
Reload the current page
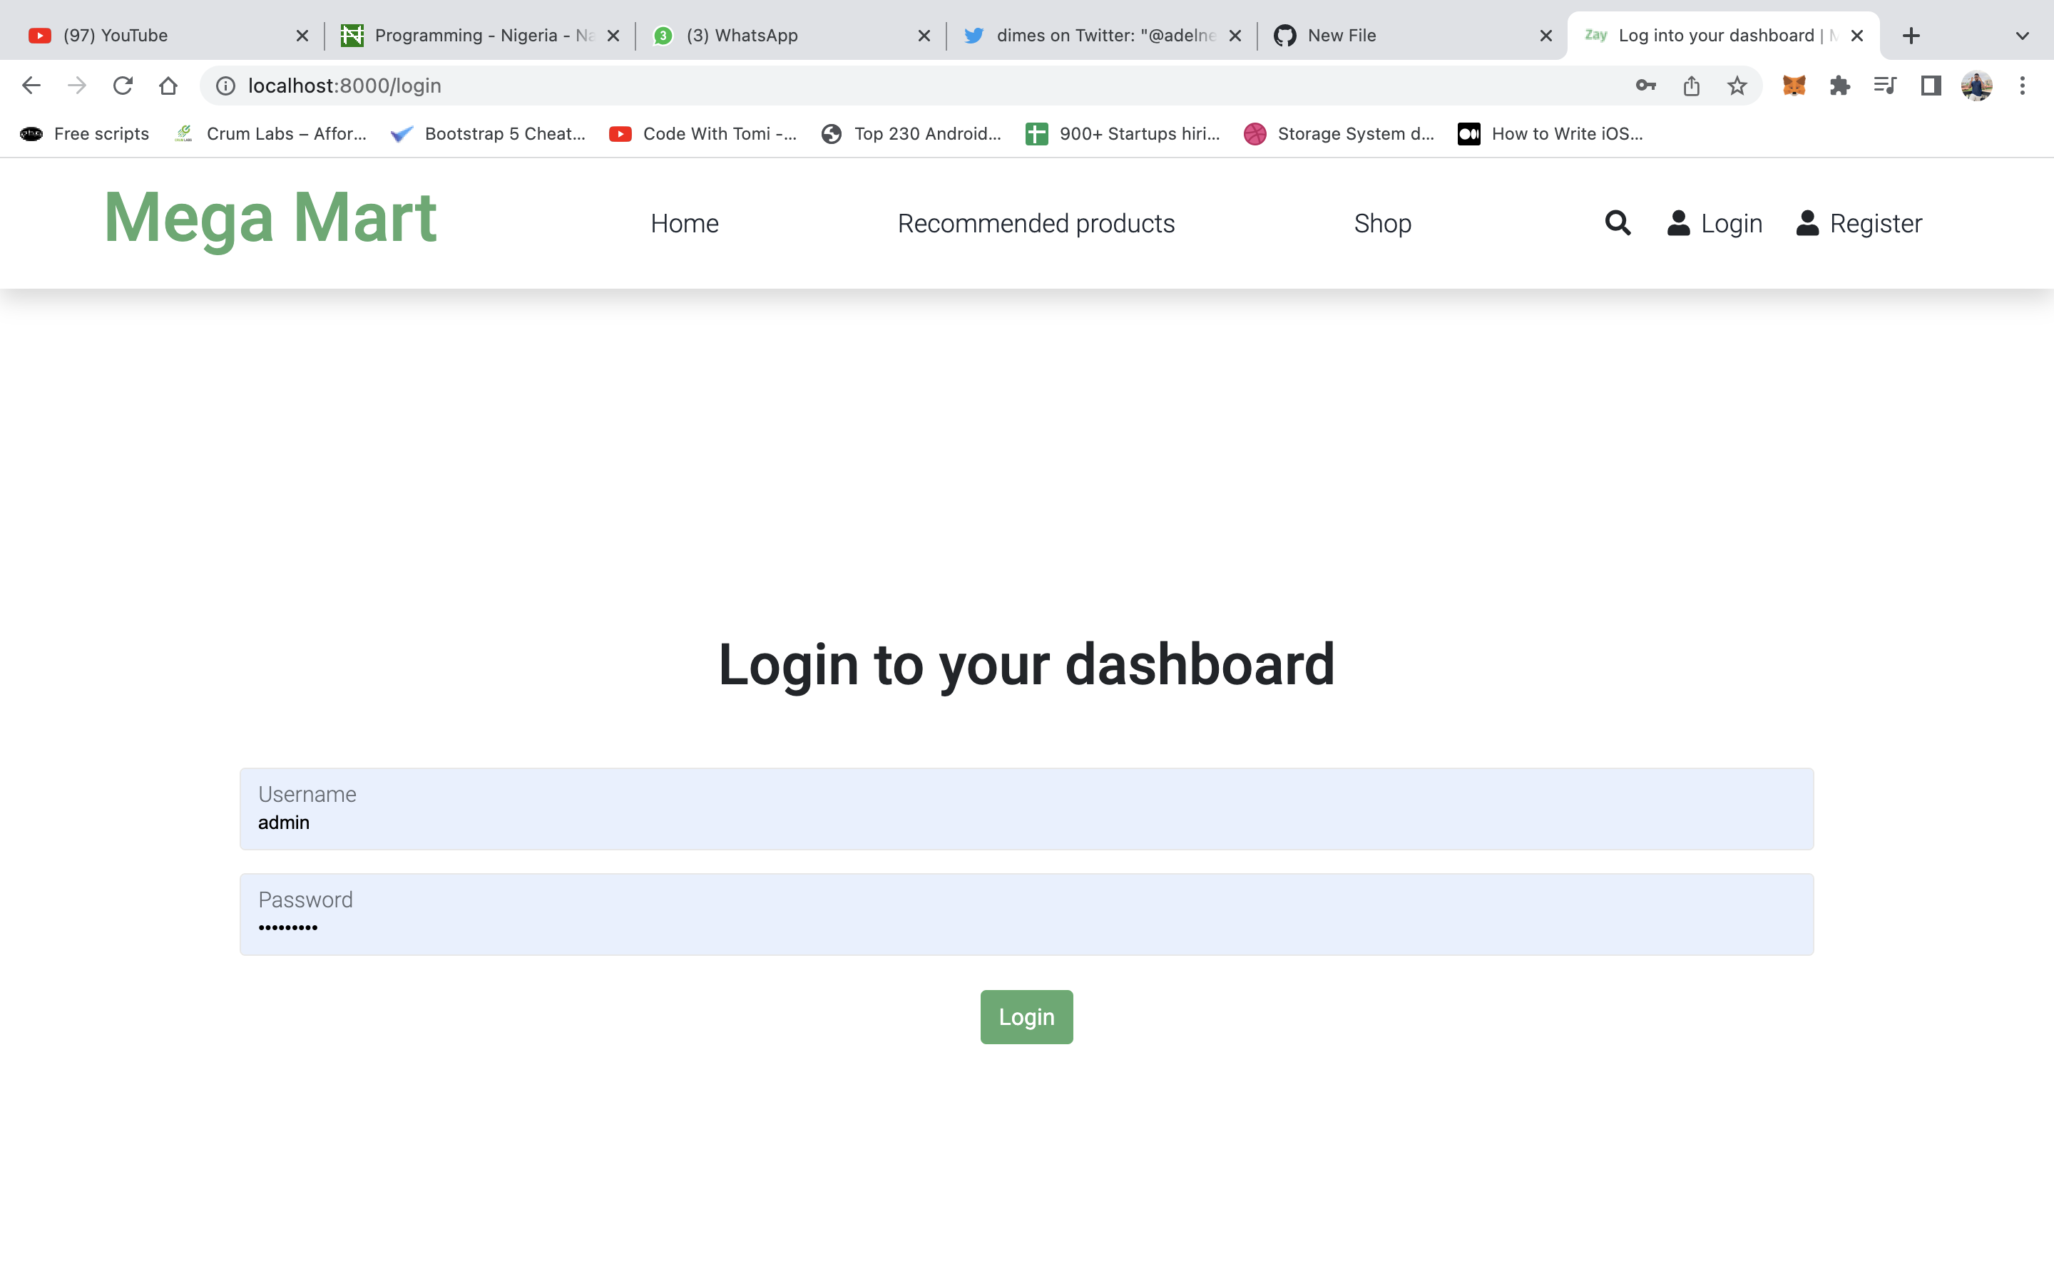(x=123, y=85)
